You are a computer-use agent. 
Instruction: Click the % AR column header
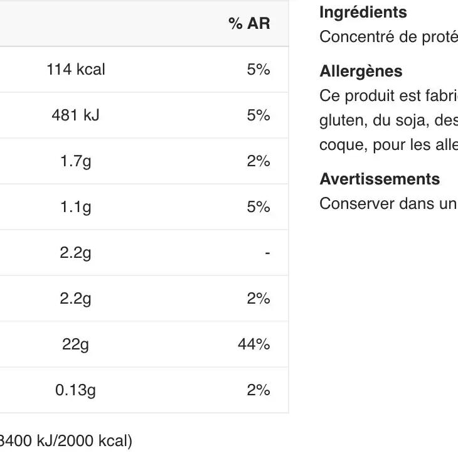coord(249,24)
